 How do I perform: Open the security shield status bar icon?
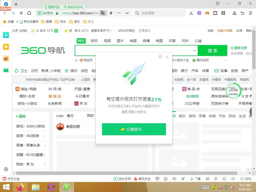tap(157, 179)
